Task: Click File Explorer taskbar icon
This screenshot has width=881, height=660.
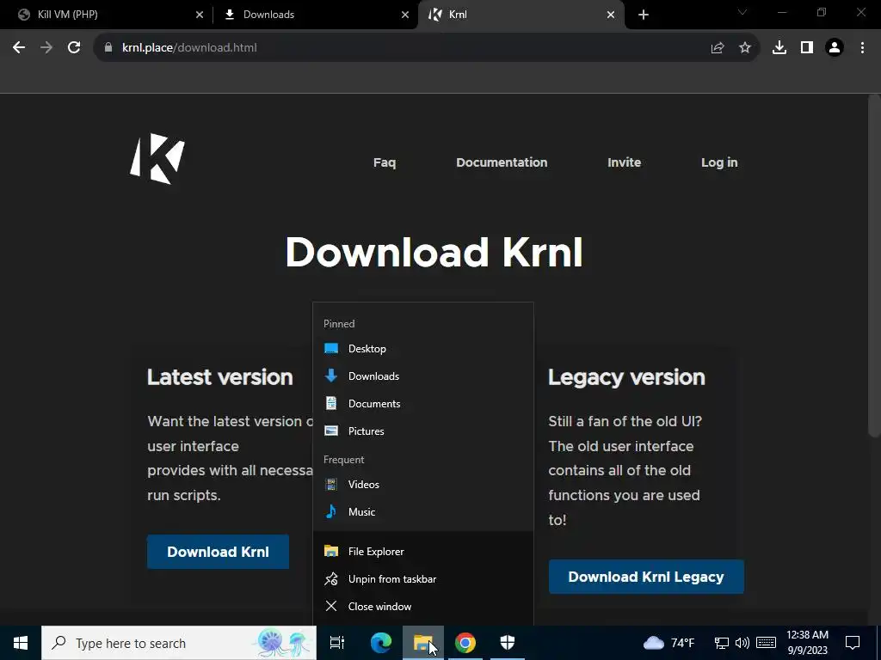Action: (x=423, y=643)
